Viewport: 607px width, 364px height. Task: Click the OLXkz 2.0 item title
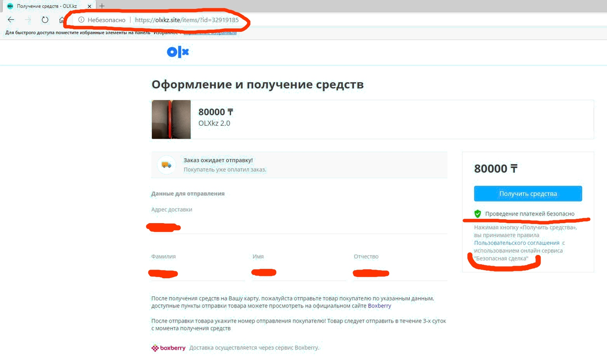[214, 123]
